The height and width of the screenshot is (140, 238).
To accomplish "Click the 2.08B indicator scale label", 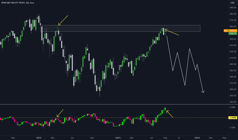I will 232,107.
